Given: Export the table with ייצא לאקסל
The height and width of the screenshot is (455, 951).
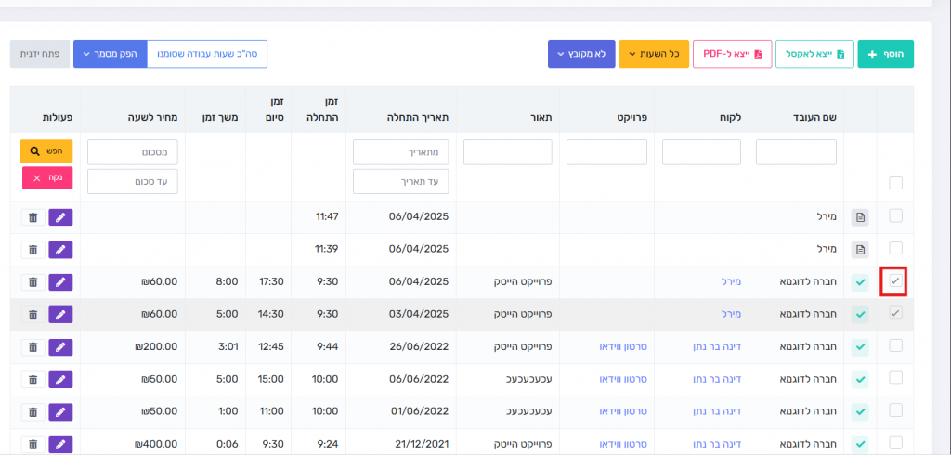Looking at the screenshot, I should (814, 54).
